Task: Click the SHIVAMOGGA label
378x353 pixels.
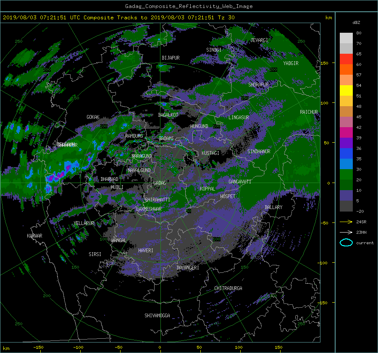Action: pyautogui.click(x=157, y=316)
